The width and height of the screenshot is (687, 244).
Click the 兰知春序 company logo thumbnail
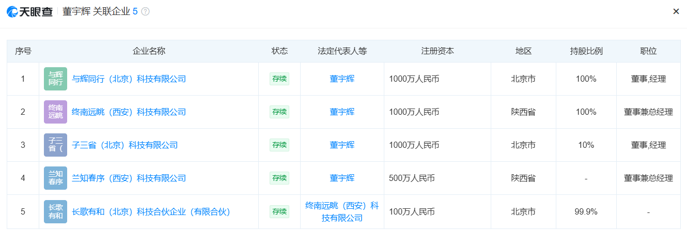[55, 178]
